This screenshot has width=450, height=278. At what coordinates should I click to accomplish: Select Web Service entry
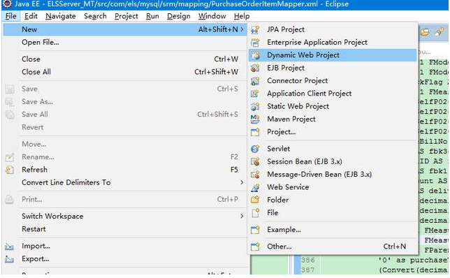pyautogui.click(x=333, y=187)
